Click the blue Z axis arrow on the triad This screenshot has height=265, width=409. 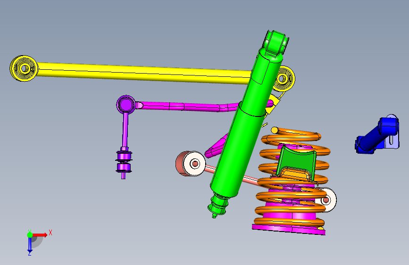[30, 245]
